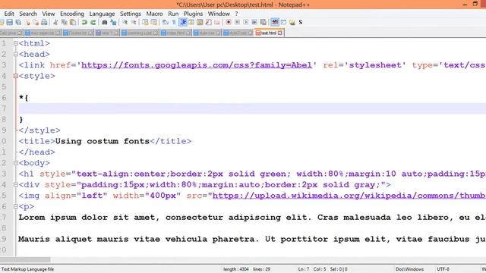
Task: Open Find with the binoculars icon
Action: [x=105, y=22]
